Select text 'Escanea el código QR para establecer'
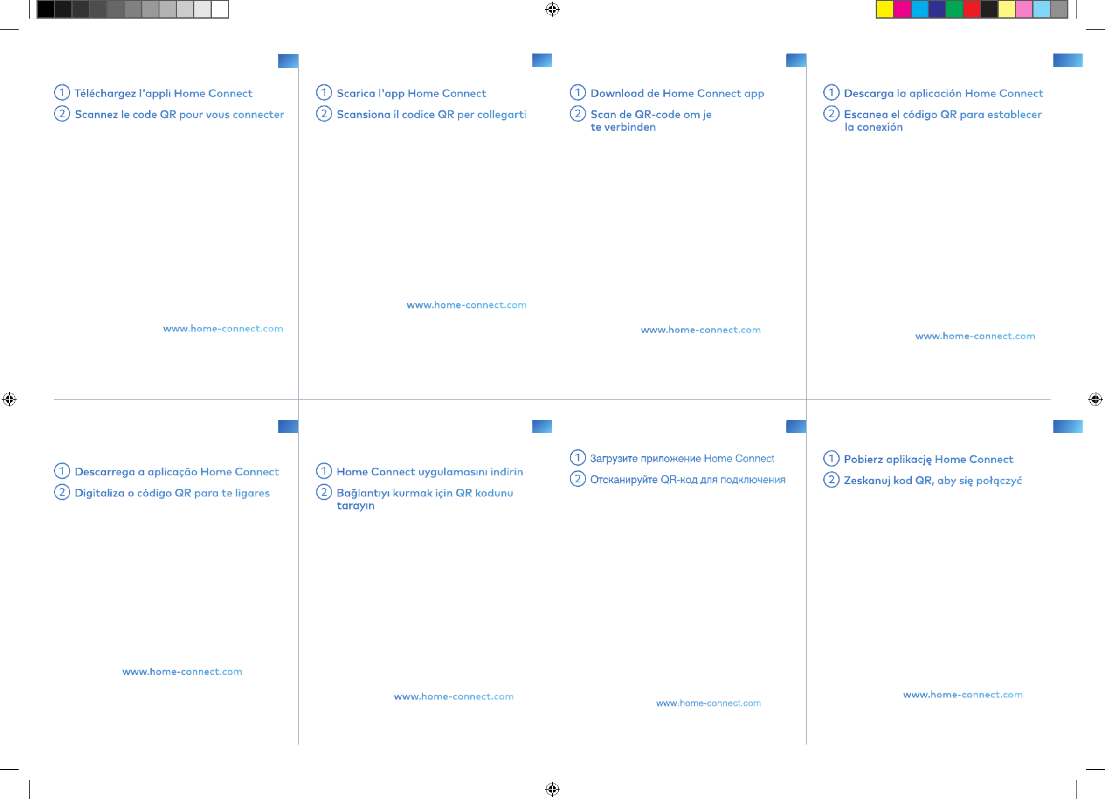The image size is (1105, 799). pyautogui.click(x=943, y=115)
